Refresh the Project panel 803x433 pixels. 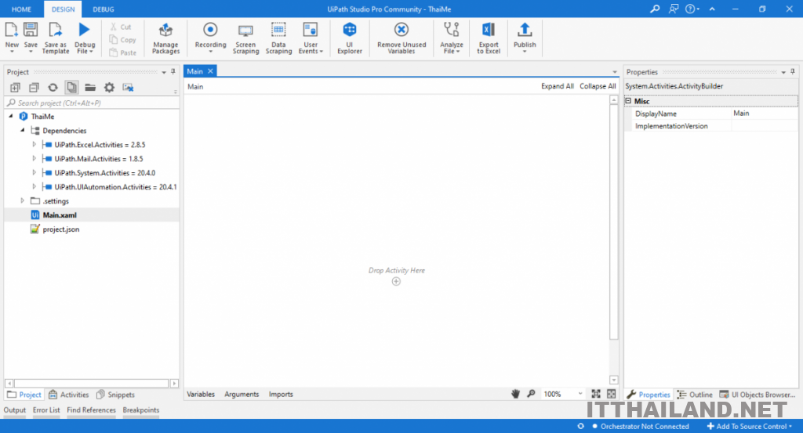coord(53,88)
